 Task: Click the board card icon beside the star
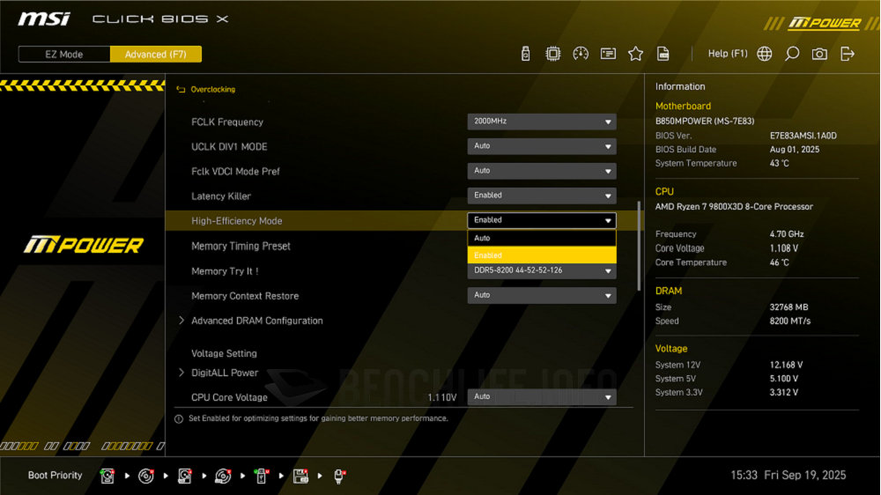coord(608,54)
